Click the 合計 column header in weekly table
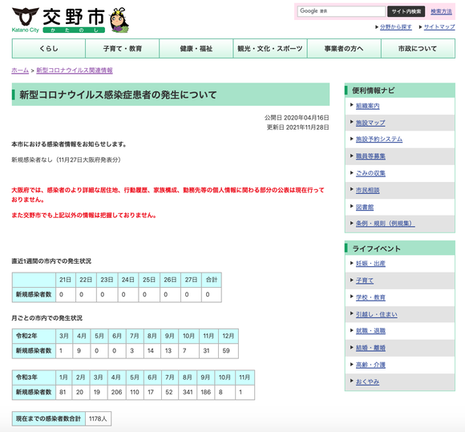The height and width of the screenshot is (432, 465). click(212, 280)
